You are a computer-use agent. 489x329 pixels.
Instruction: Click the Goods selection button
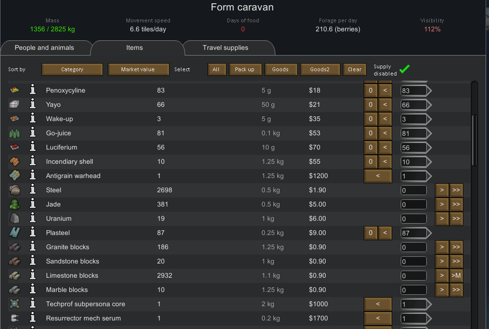tap(281, 69)
